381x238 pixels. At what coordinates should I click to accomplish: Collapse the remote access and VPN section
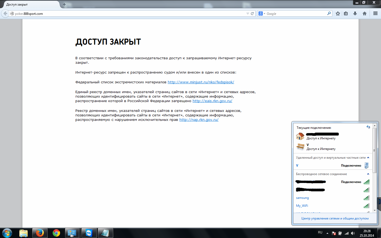tap(368, 158)
